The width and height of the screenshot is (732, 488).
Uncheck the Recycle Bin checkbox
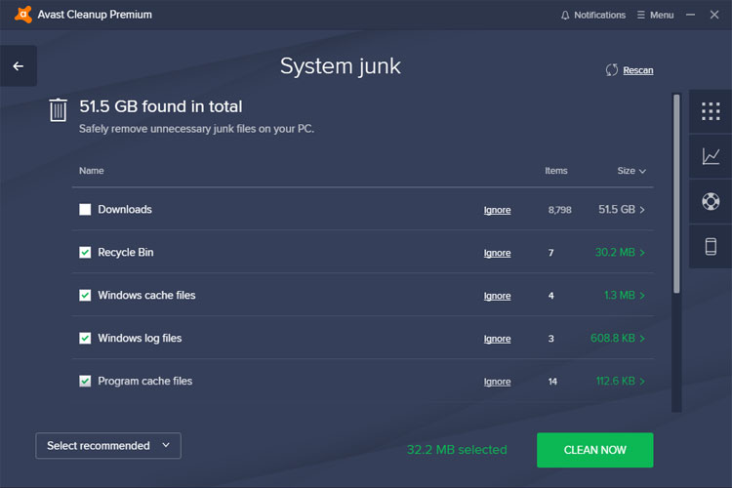[85, 252]
